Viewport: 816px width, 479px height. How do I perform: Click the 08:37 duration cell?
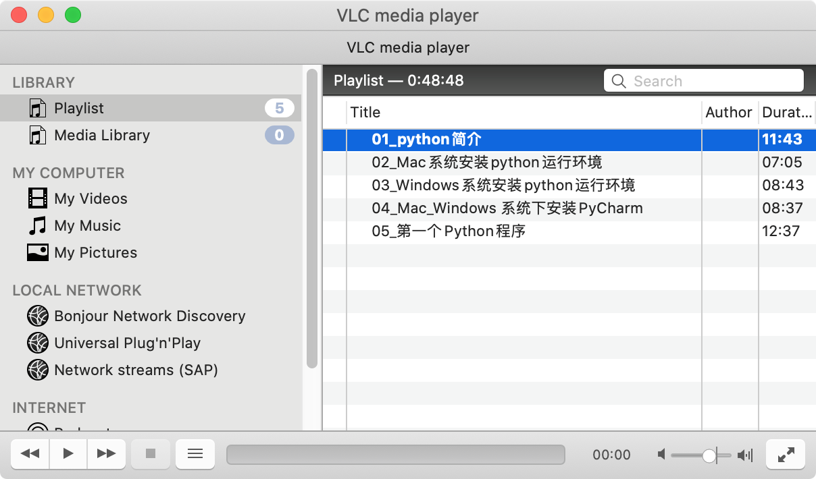[782, 208]
